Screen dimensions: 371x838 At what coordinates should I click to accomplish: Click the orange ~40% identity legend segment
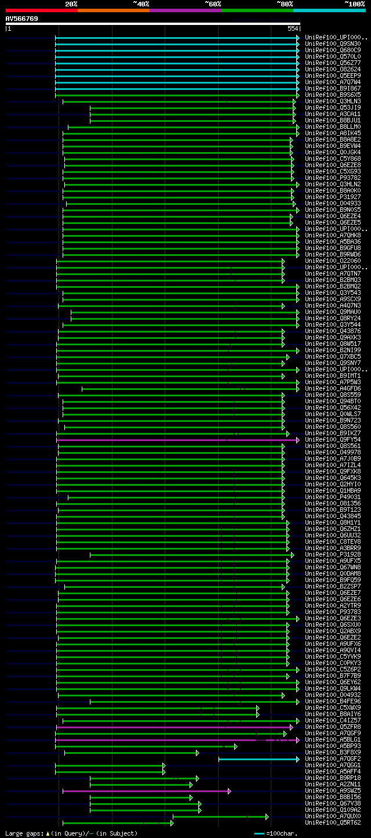coord(113,10)
